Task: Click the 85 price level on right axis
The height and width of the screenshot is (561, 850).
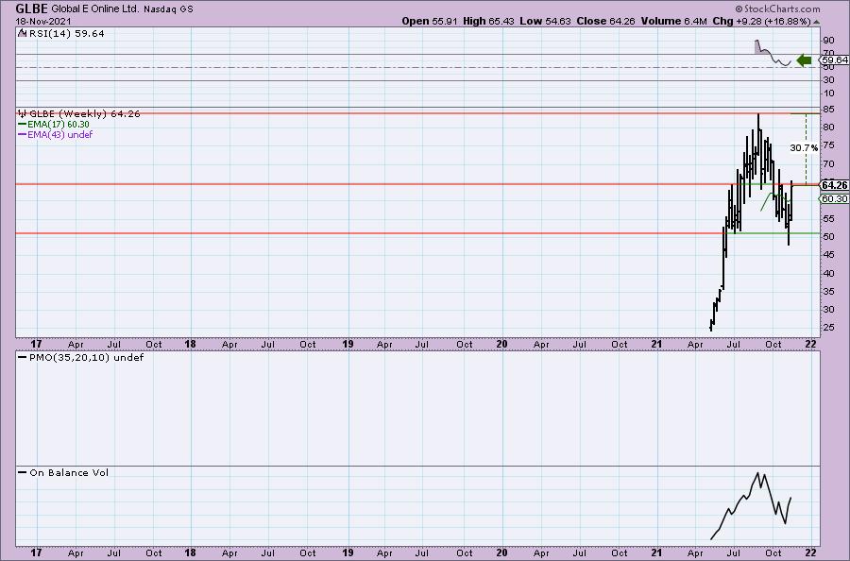Action: click(x=828, y=109)
